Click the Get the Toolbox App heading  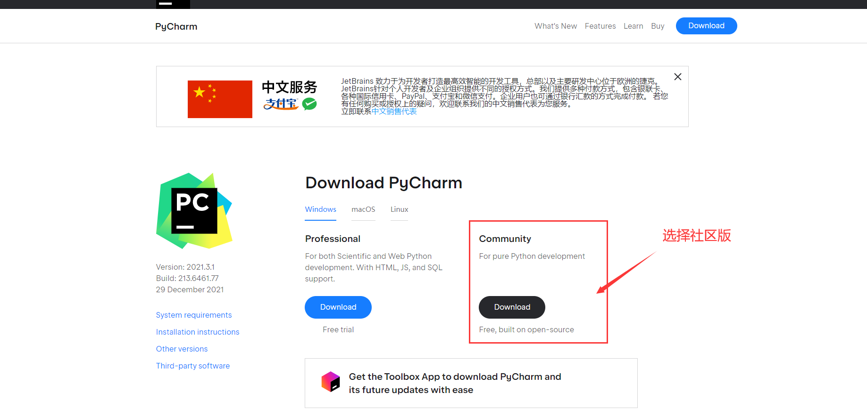[x=455, y=383]
